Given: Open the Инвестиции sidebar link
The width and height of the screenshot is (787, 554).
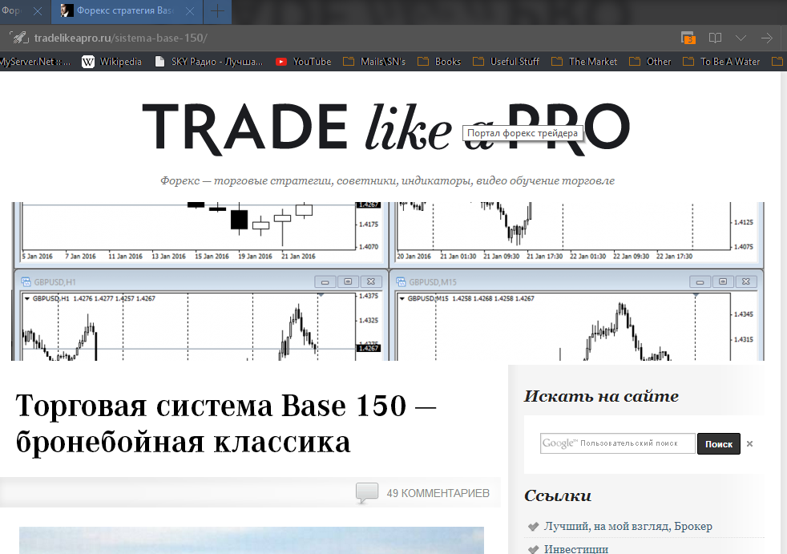Looking at the screenshot, I should point(575,548).
